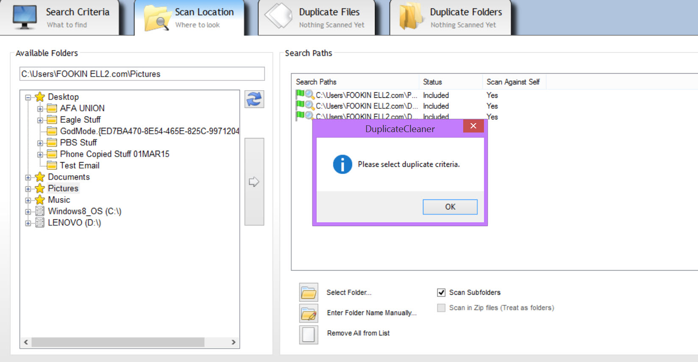Viewport: 698px width, 362px height.
Task: Uncheck Scan Subfolders checkbox
Action: 441,293
